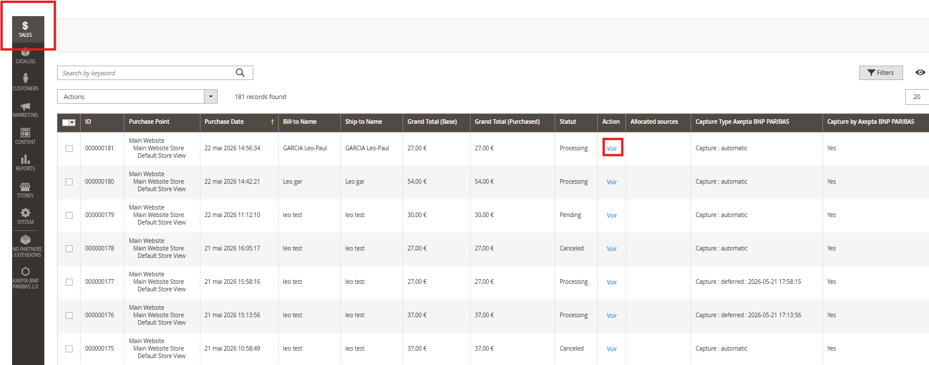Screen dimensions: 929x365
Task: Click capture text deferred 2026-05-21 17:58:15
Action: coord(748,282)
